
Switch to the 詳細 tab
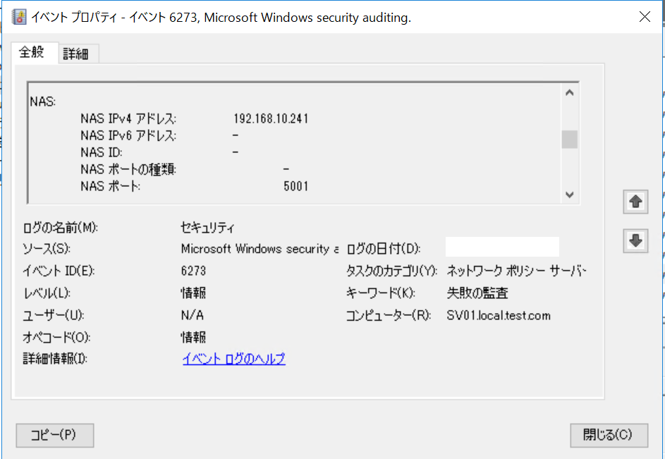tap(75, 54)
